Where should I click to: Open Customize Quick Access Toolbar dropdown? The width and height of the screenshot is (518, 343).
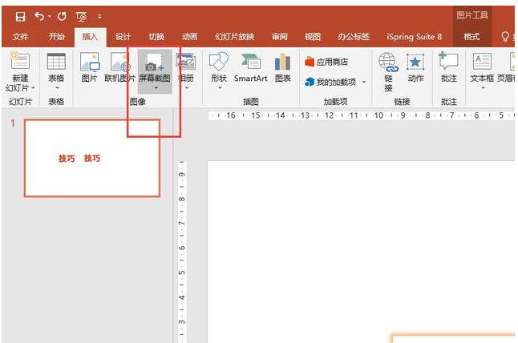(99, 16)
